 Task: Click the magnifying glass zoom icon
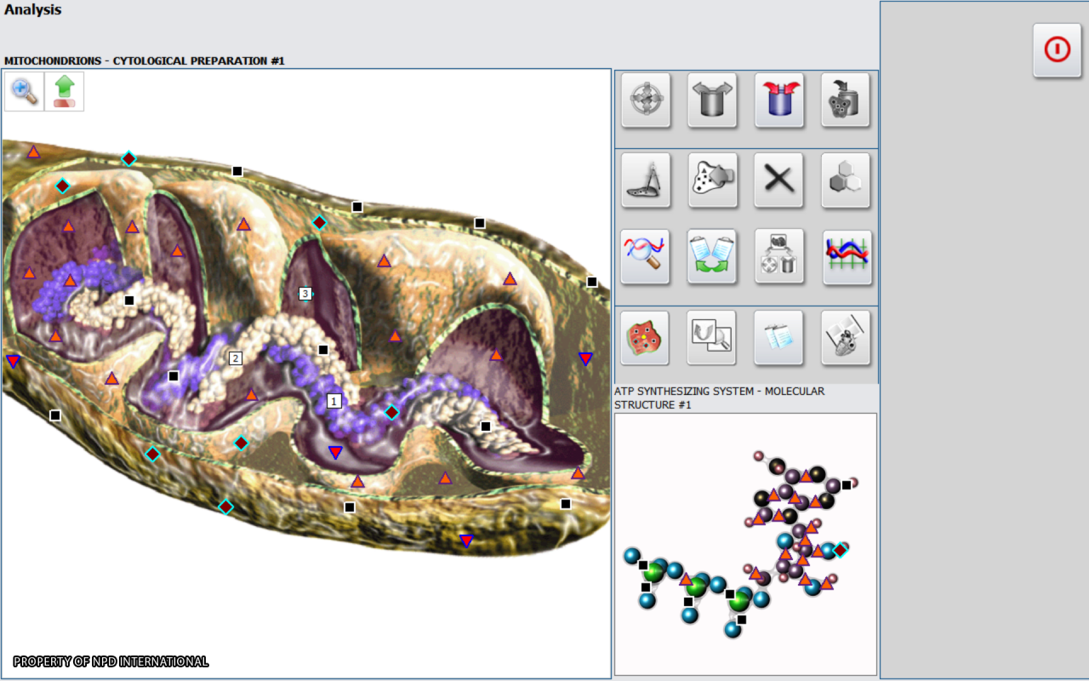tap(25, 91)
